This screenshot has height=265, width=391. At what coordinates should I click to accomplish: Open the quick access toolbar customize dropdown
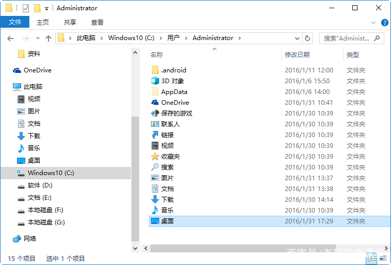click(x=47, y=9)
